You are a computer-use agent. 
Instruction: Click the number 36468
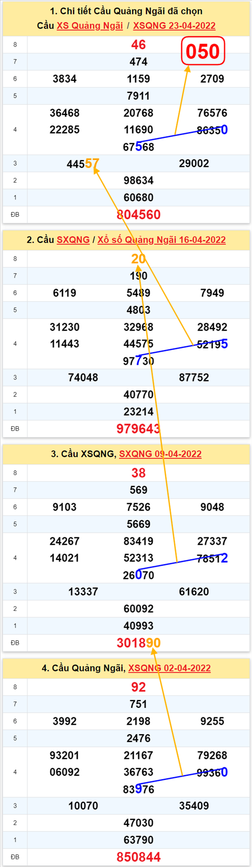65,113
